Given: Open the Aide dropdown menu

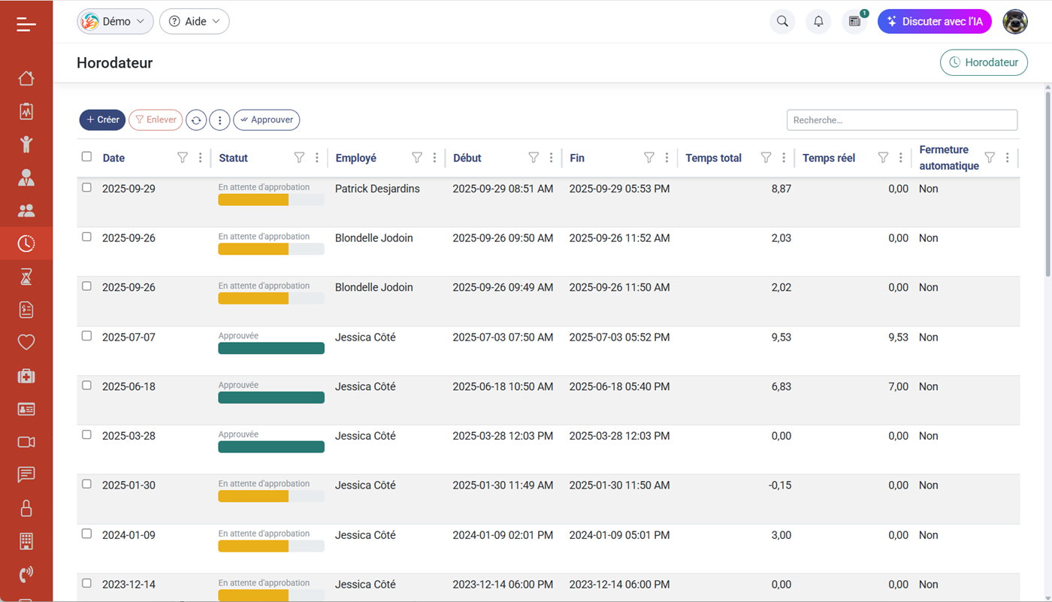Looking at the screenshot, I should 195,22.
